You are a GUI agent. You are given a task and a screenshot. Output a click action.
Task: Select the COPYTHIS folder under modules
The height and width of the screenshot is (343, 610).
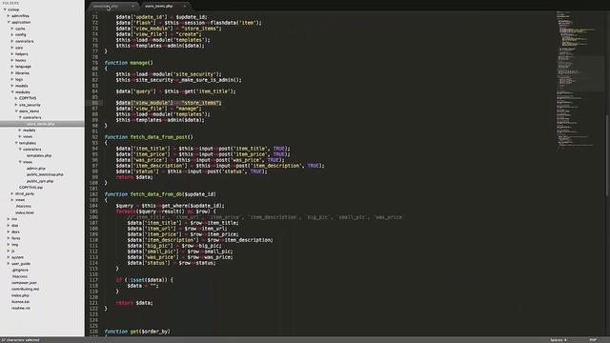tap(28, 98)
